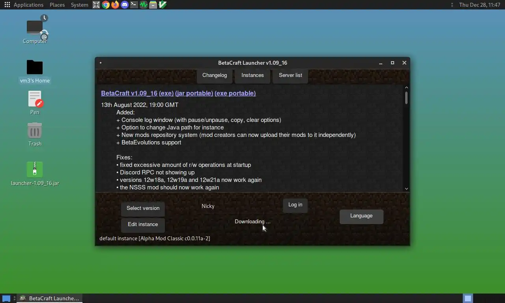505x303 pixels.
Task: Click the Select version button
Action: tap(143, 208)
